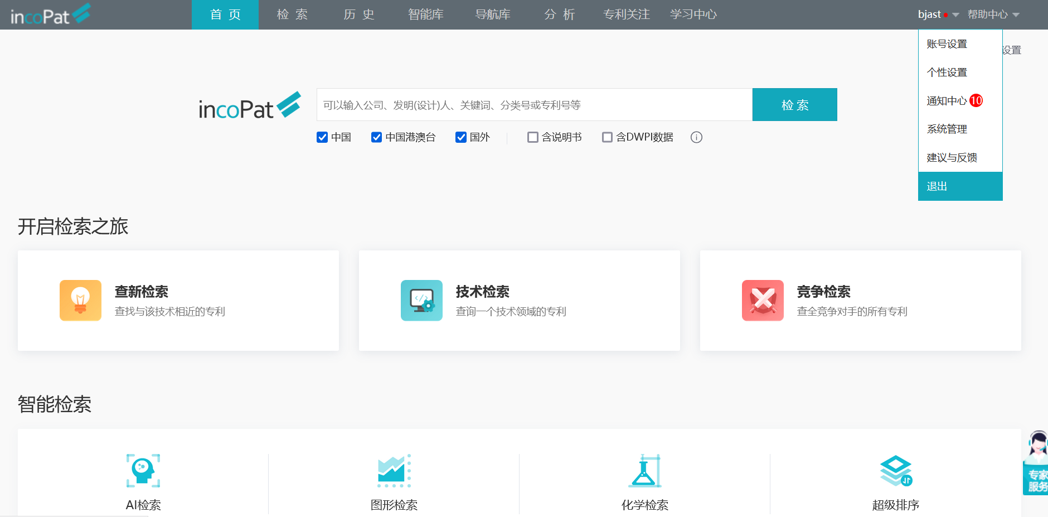Screen dimensions: 1048x517
Task: Open the AI检索 head icon
Action: tap(143, 471)
